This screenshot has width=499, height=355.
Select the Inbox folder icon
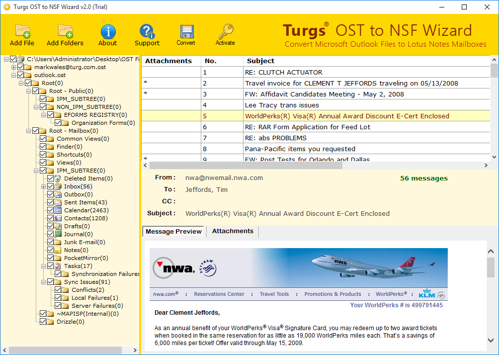[x=58, y=186]
